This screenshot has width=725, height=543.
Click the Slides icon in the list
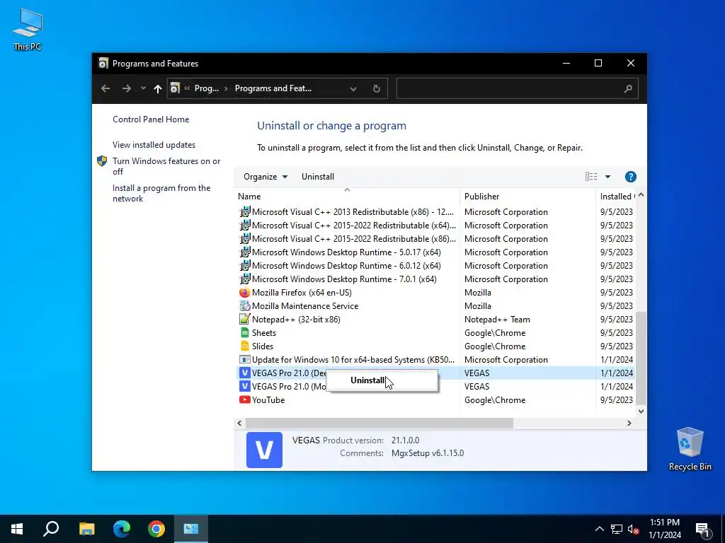(x=244, y=346)
